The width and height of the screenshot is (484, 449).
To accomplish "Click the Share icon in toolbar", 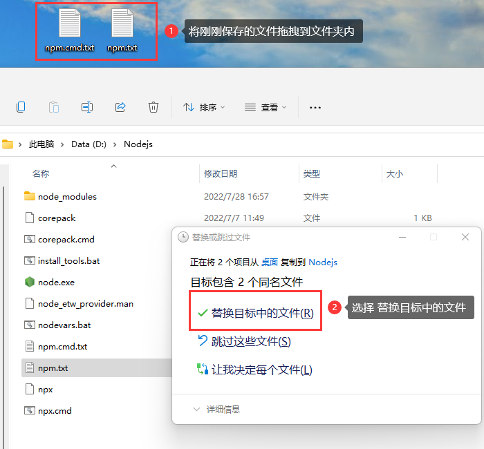I will [120, 107].
